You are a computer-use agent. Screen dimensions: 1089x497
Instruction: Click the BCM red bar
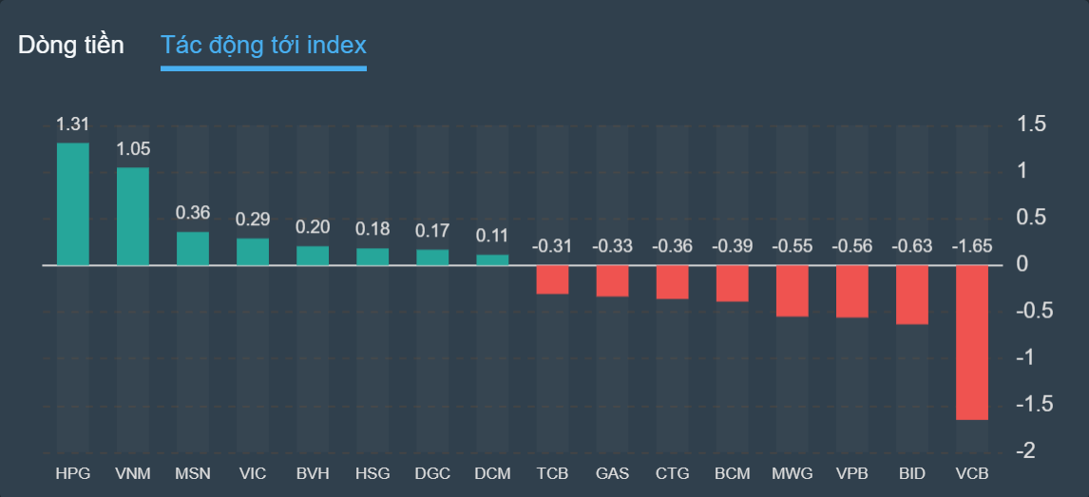coord(733,283)
